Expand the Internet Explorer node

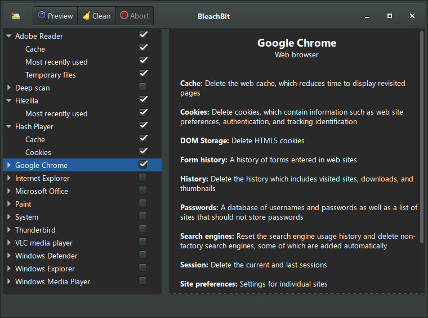pos(9,178)
